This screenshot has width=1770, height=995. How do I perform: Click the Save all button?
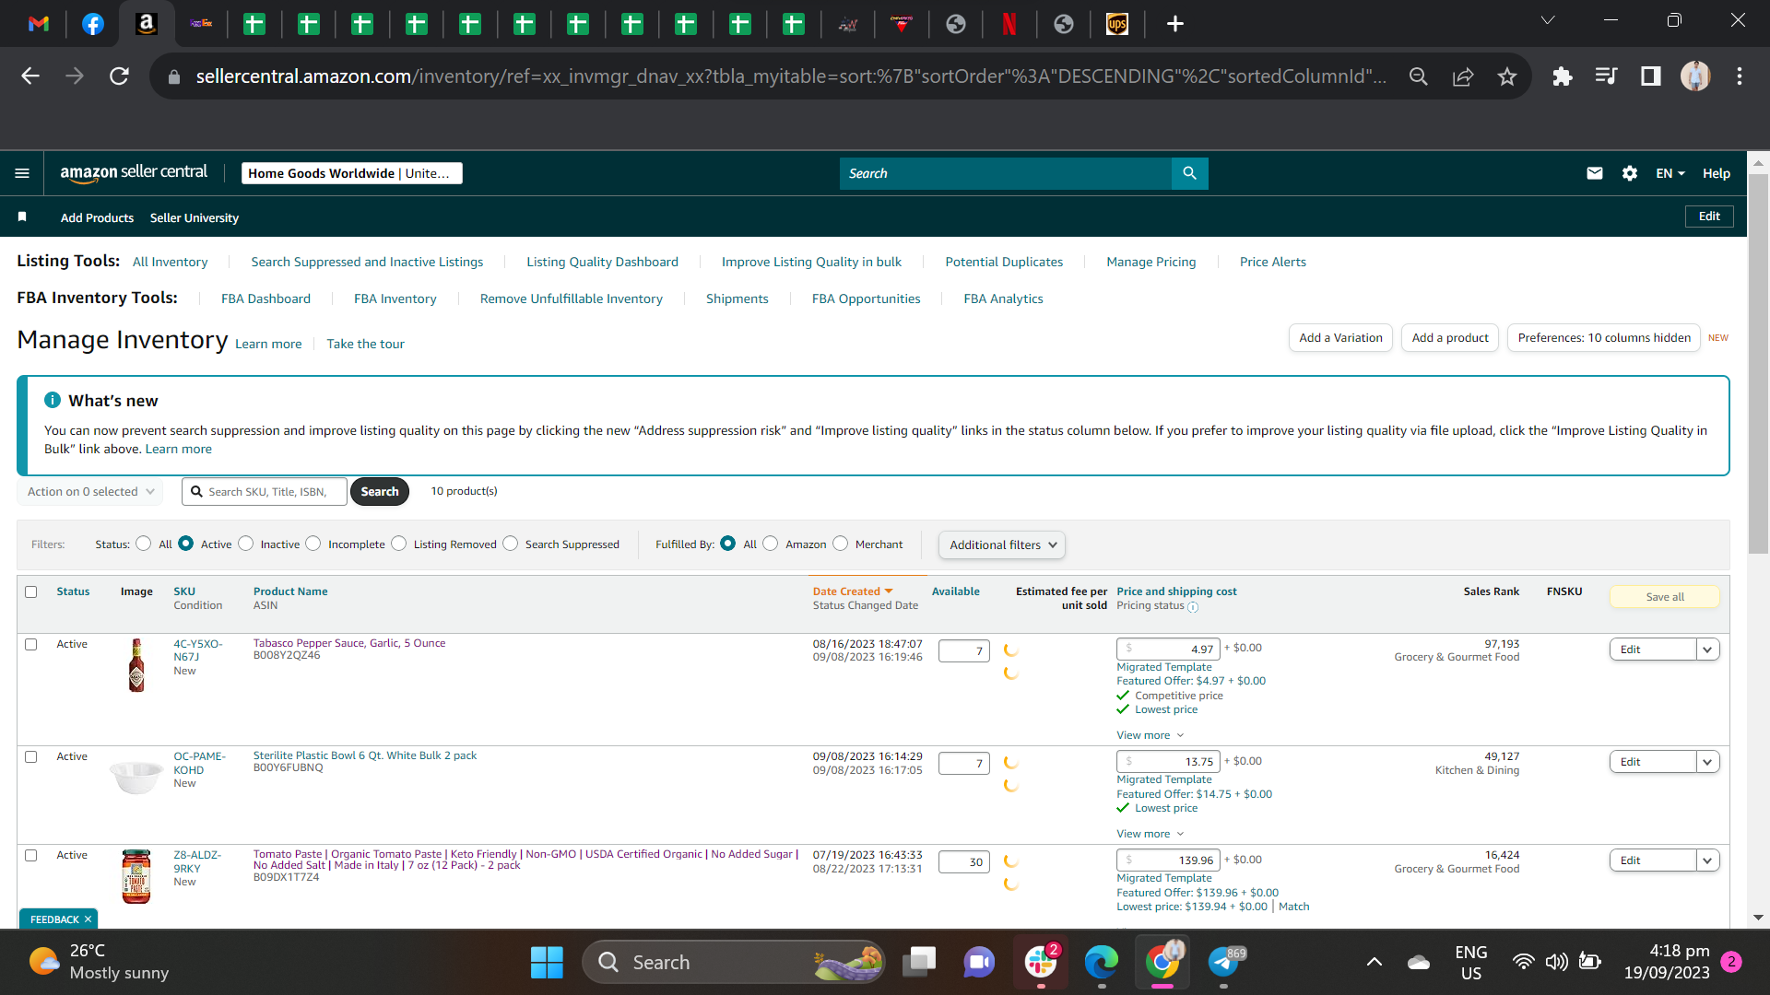pos(1664,597)
